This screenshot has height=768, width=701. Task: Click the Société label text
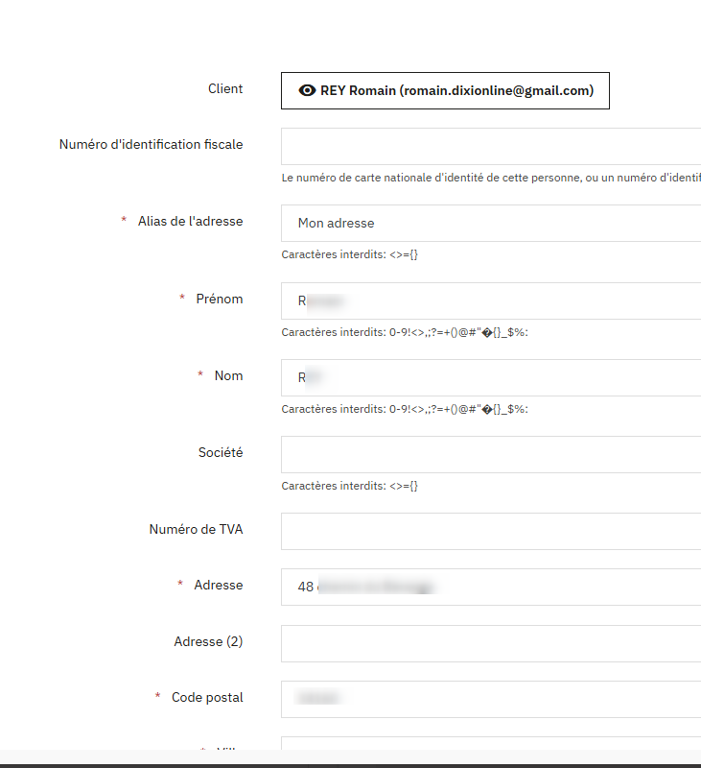coord(221,452)
